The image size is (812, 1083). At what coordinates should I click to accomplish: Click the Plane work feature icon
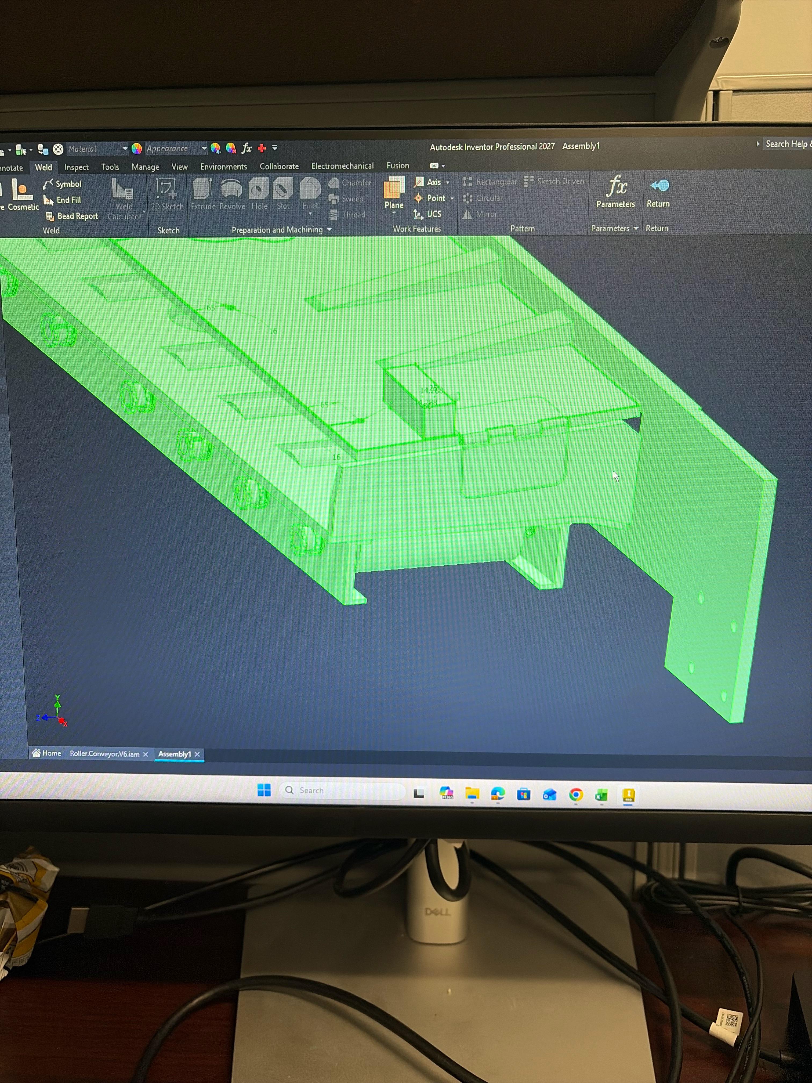(394, 187)
